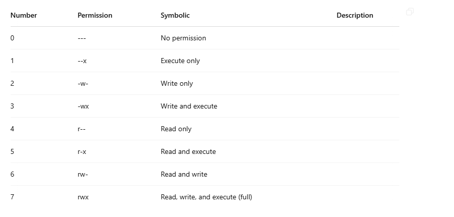Click the rw- permission cell
The image size is (454, 217).
[x=83, y=174]
